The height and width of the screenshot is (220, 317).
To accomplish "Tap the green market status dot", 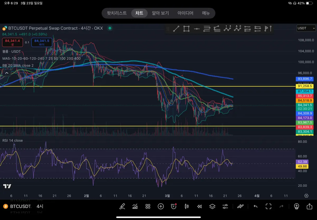I will click(x=110, y=28).
